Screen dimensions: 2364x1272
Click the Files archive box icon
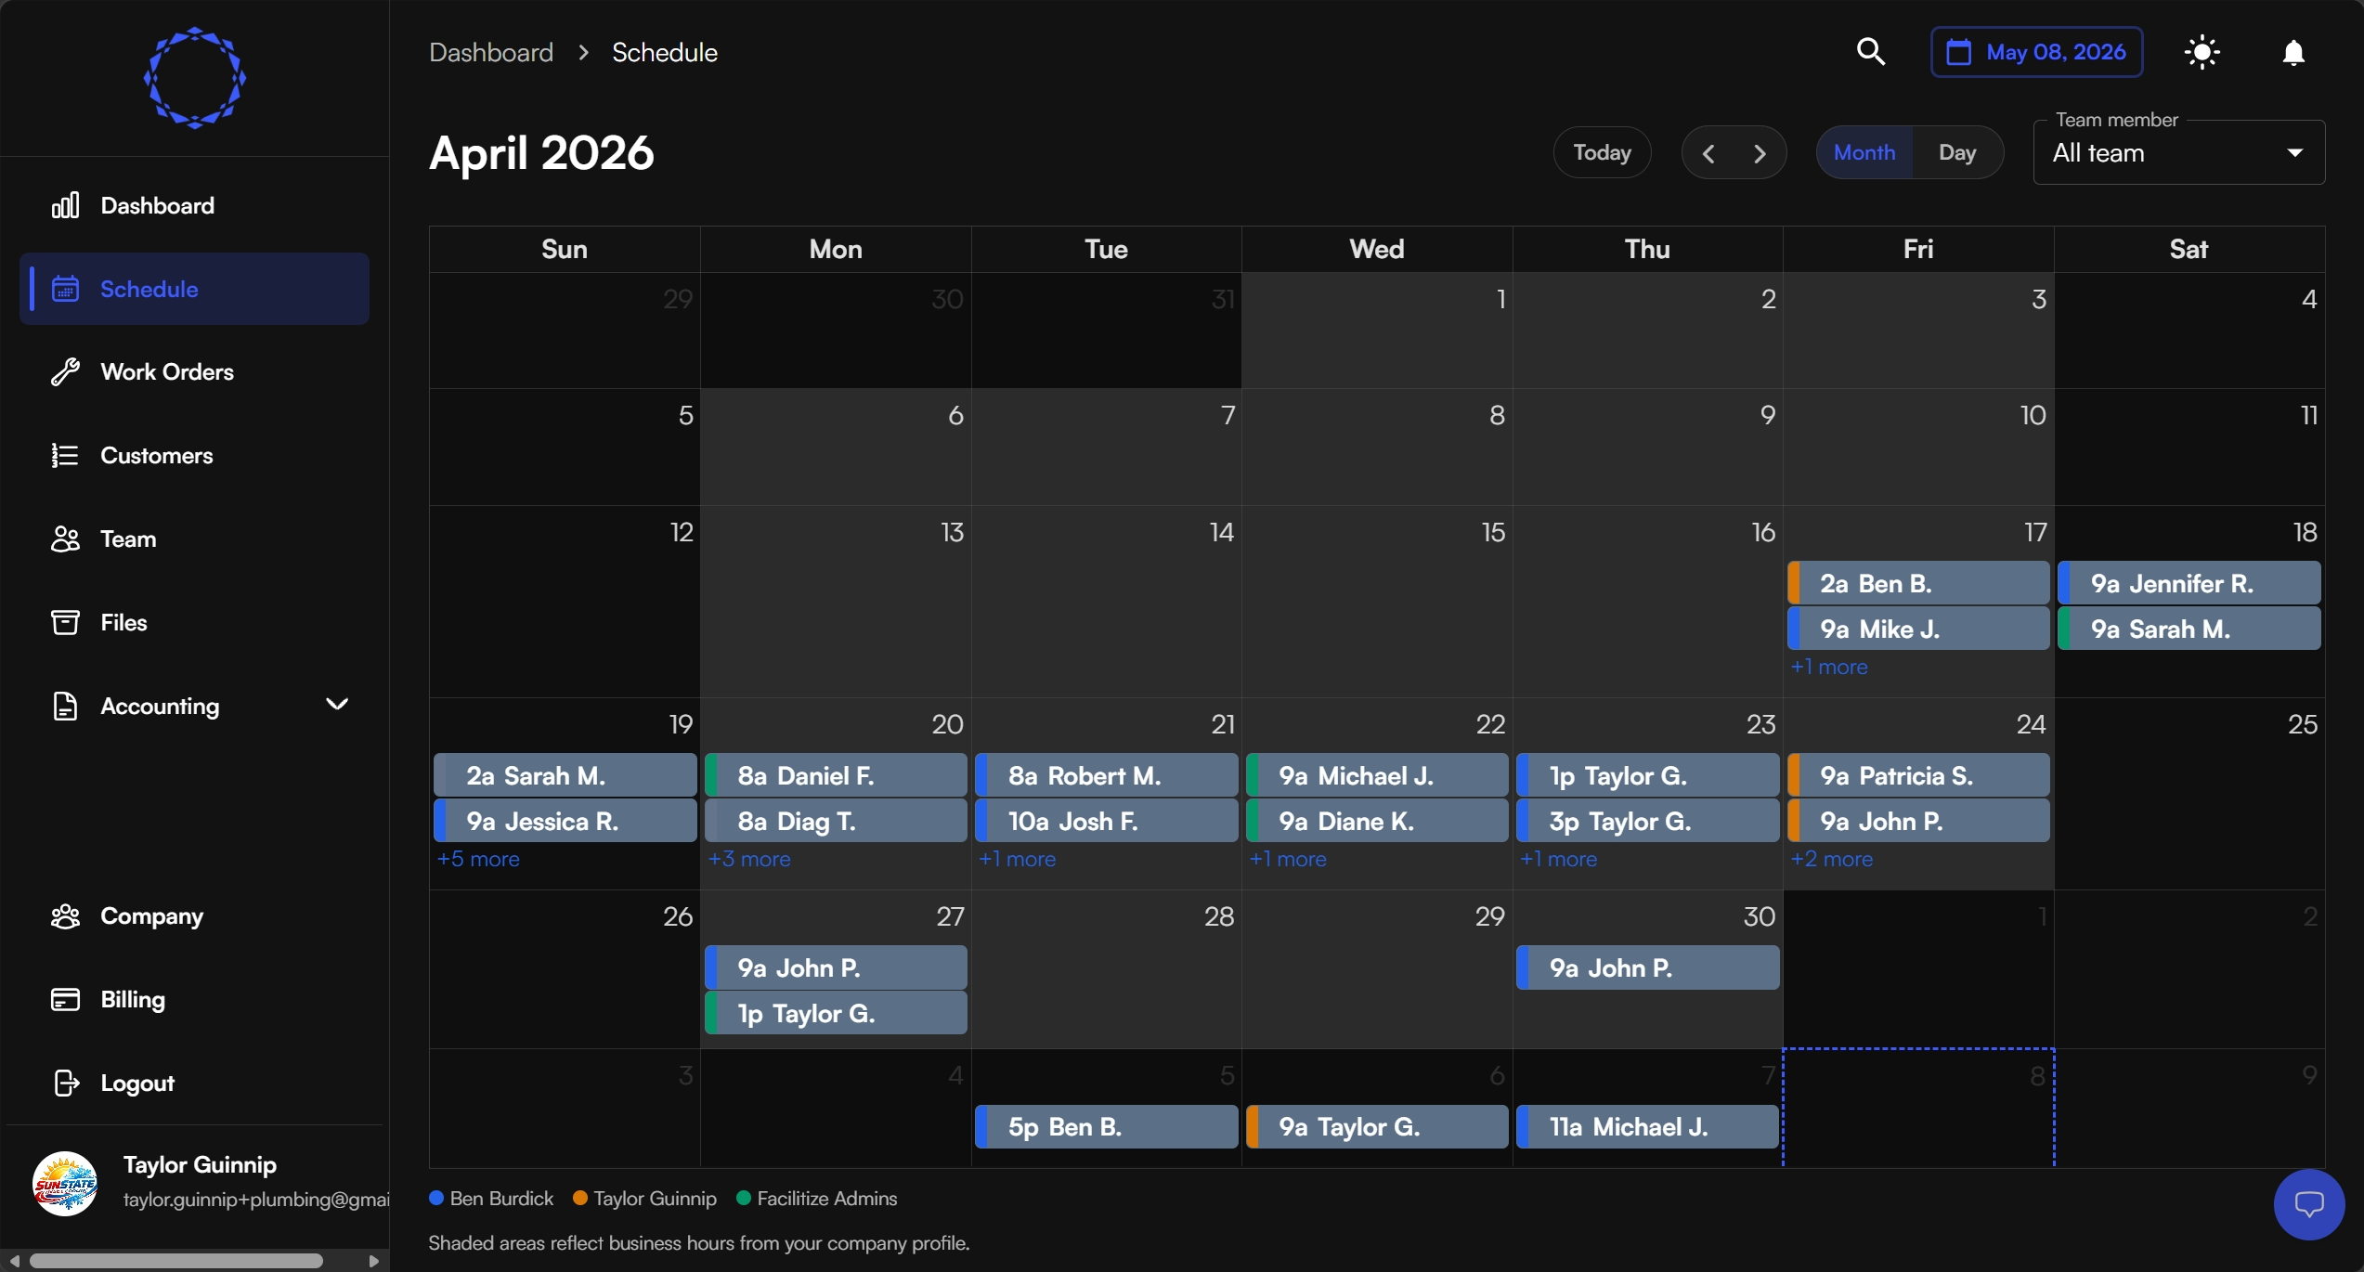coord(65,622)
